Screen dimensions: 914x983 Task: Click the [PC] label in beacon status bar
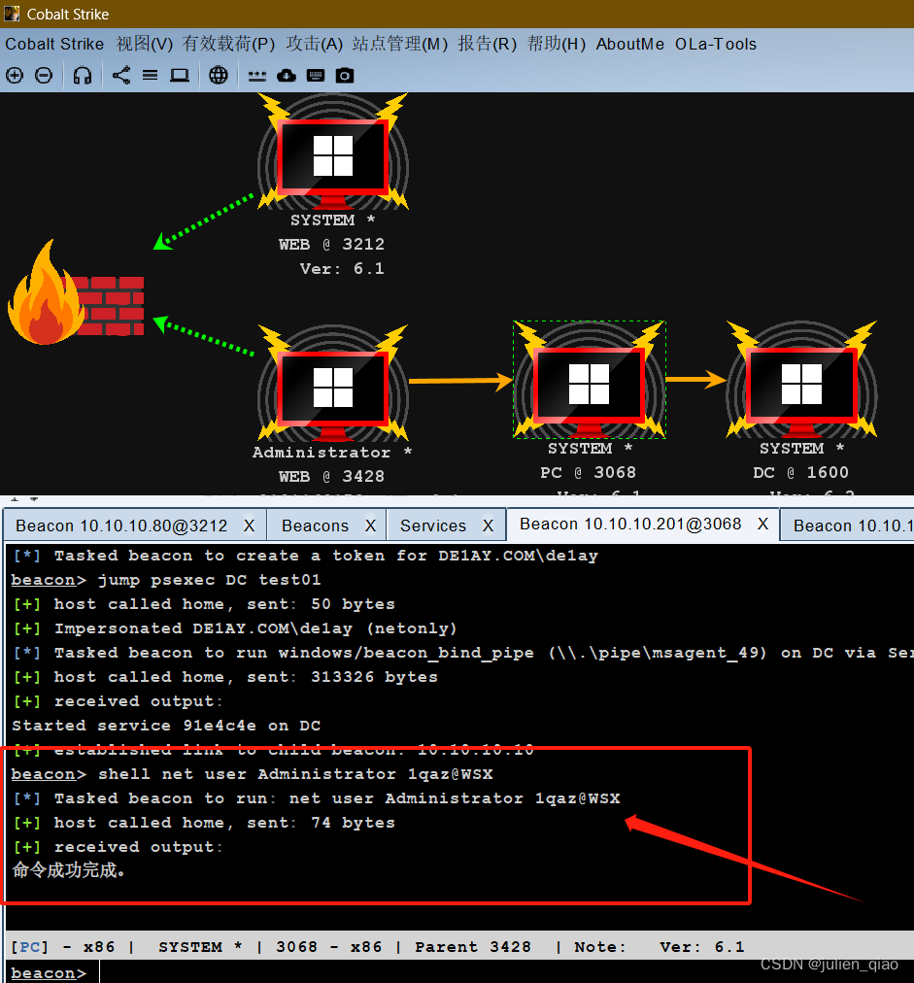[29, 947]
